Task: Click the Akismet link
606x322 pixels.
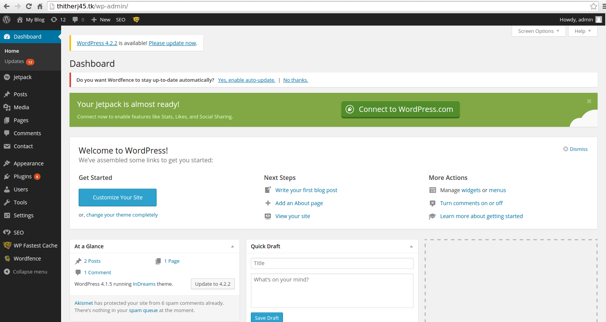Action: click(x=84, y=303)
